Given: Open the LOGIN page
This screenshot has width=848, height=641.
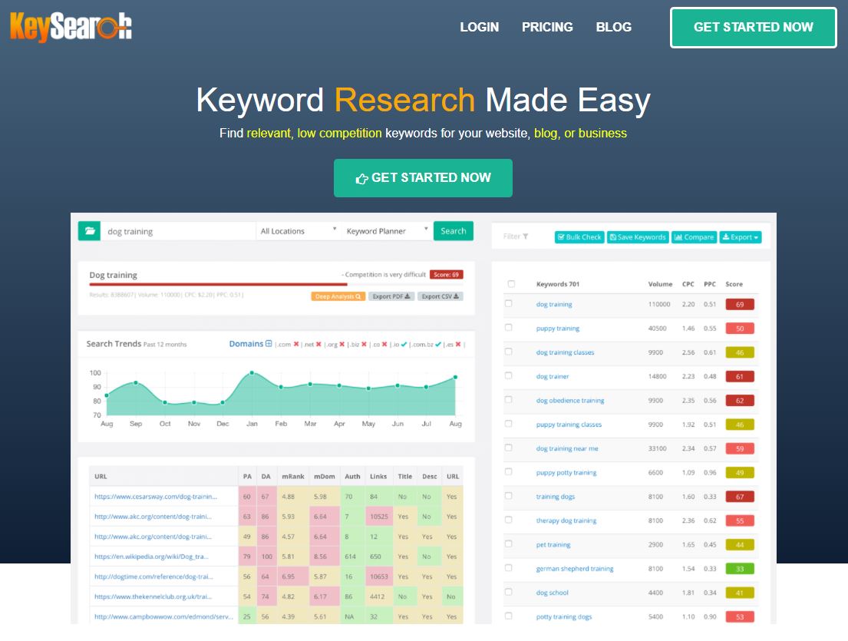Looking at the screenshot, I should (x=479, y=27).
